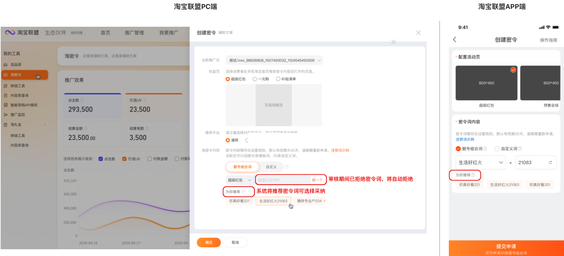Click the 超级红包1199 password input field
This screenshot has height=256, width=564.
(x=283, y=180)
